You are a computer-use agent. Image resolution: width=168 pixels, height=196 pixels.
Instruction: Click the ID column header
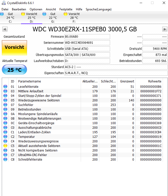(x=12, y=81)
